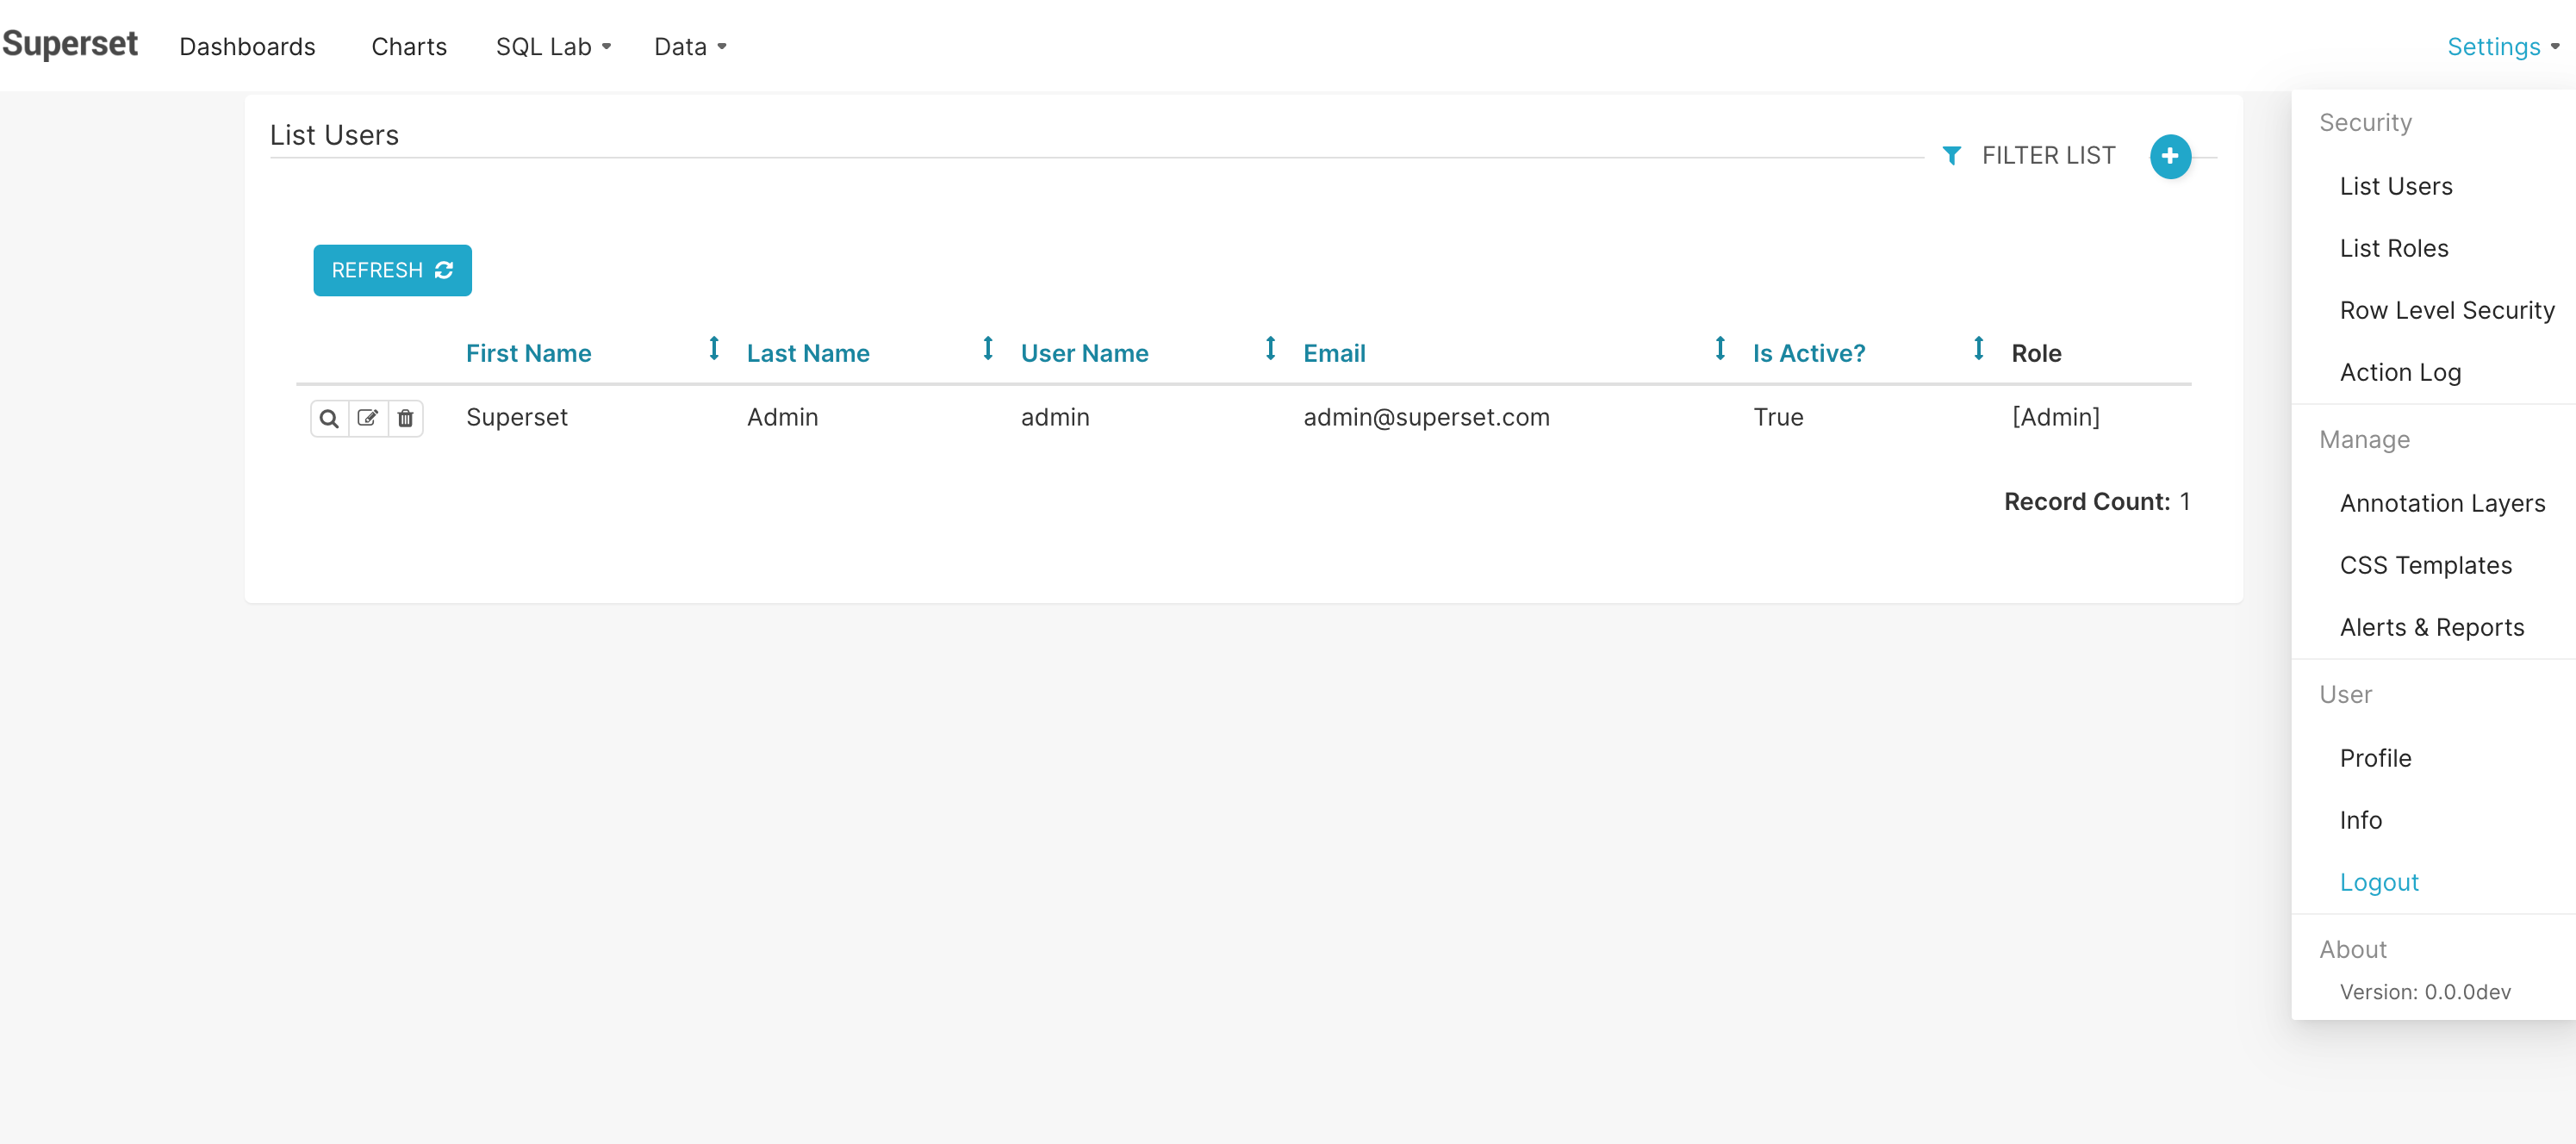
Task: Click the Superset logo
Action: pos(70,44)
